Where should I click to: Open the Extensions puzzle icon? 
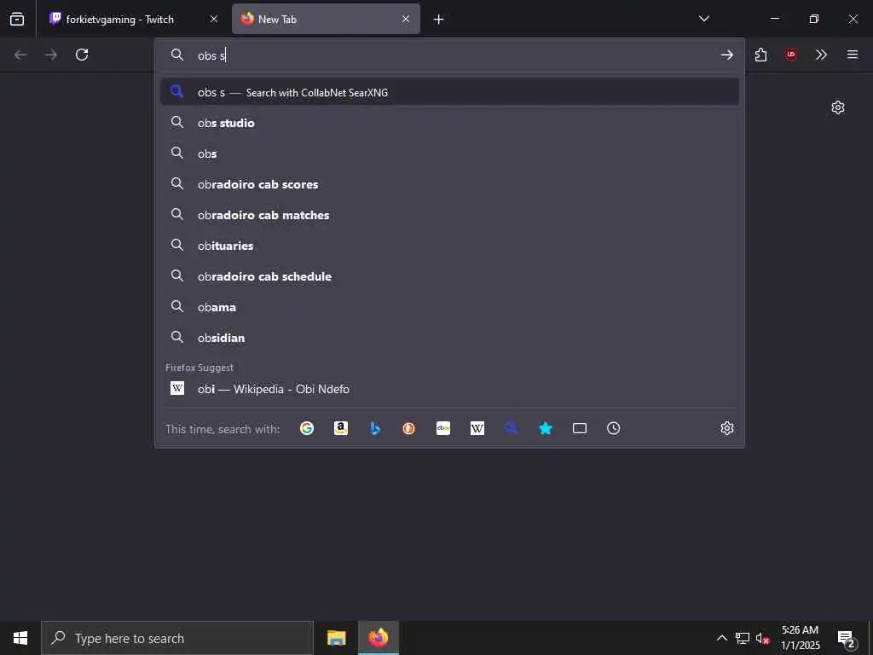coord(760,55)
